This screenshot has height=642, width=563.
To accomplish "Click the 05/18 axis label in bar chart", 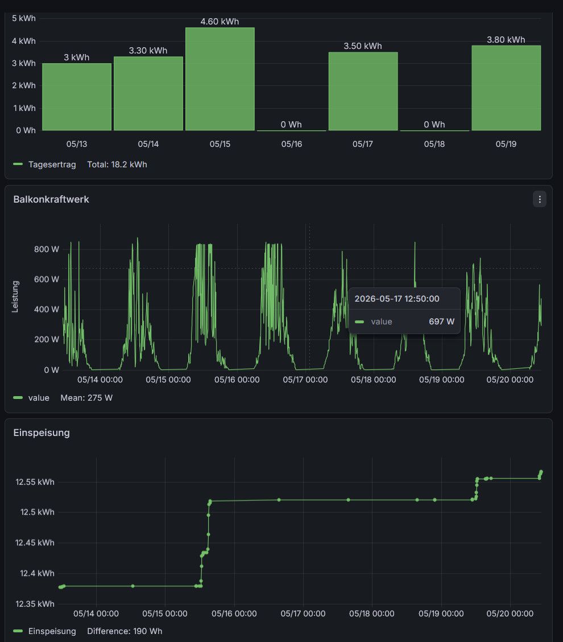I will [434, 144].
